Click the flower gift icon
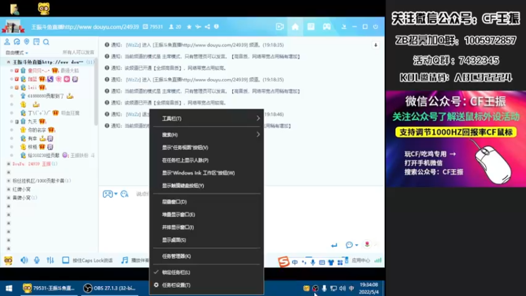This screenshot has height=296, width=526. (x=368, y=245)
